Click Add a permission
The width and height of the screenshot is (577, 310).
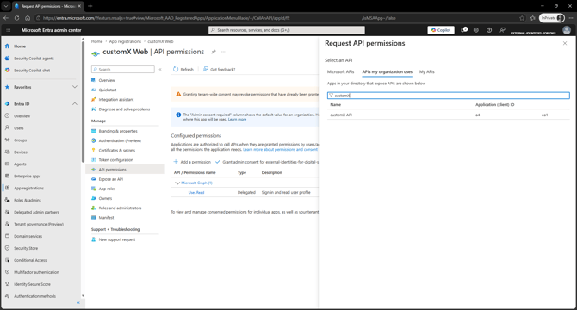coord(192,162)
